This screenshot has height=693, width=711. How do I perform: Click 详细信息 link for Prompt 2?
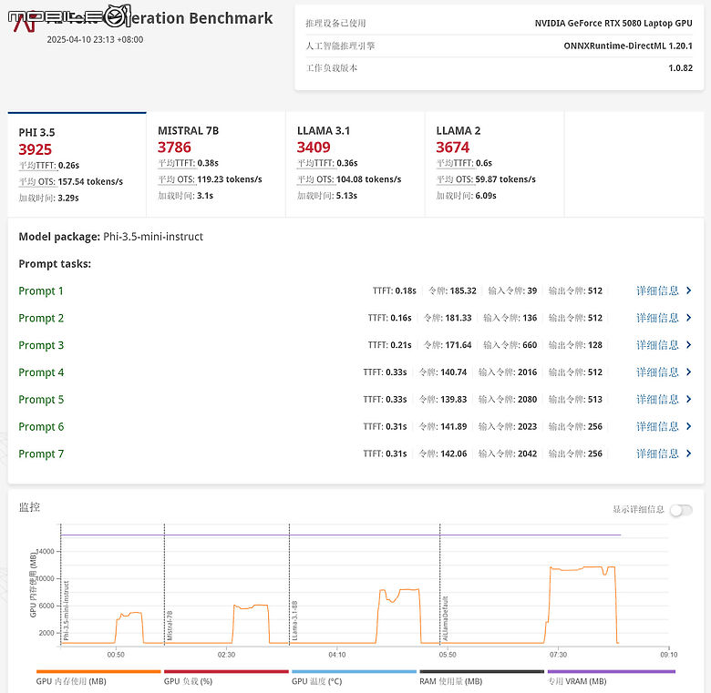(657, 318)
